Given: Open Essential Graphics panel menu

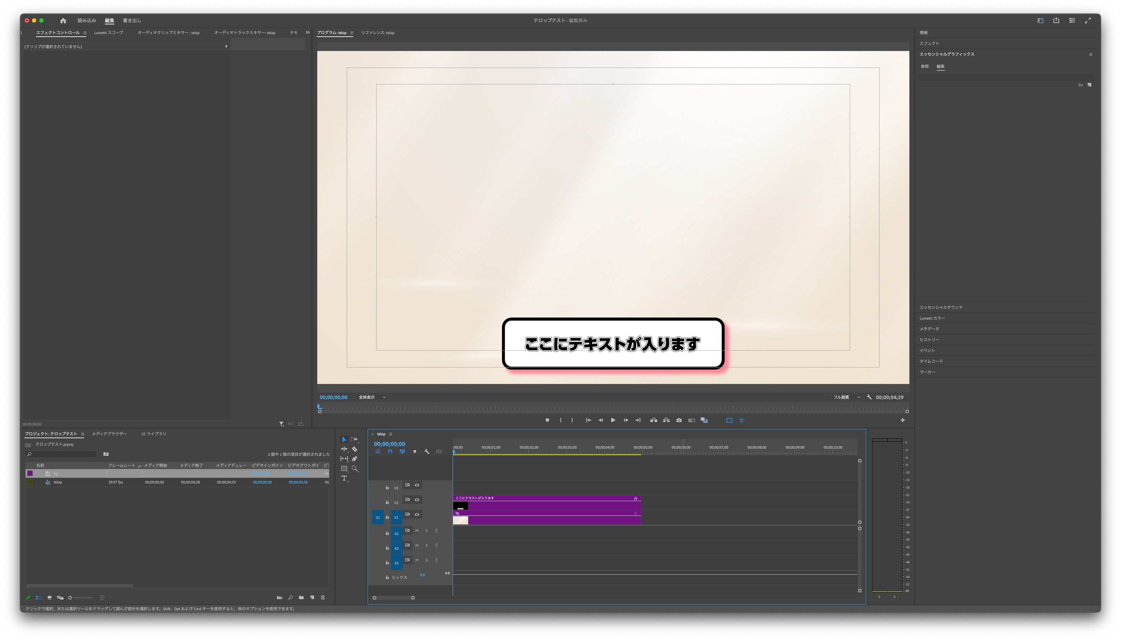Looking at the screenshot, I should point(1090,55).
